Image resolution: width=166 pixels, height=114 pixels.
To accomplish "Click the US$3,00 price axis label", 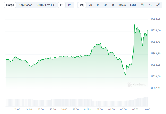I will point(156,76).
